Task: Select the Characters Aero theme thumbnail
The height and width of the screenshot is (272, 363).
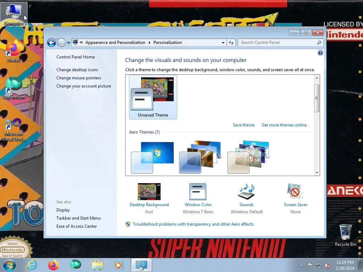Action: [x=248, y=157]
